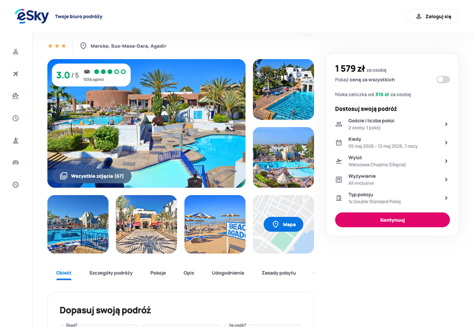The height and width of the screenshot is (327, 474).
Task: Open flights via the airplane sidebar icon
Action: click(16, 74)
